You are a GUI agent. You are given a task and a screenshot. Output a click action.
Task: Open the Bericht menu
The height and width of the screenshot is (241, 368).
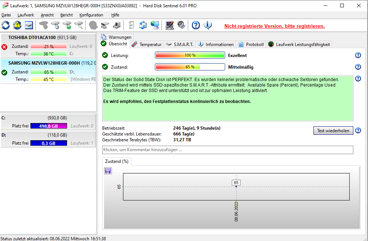[67, 15]
